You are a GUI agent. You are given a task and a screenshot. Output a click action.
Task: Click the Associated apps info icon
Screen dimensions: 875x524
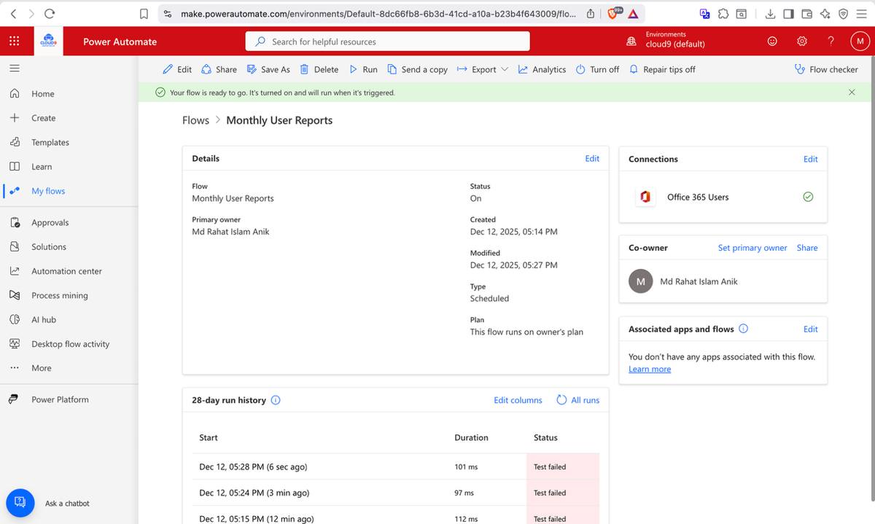(743, 329)
